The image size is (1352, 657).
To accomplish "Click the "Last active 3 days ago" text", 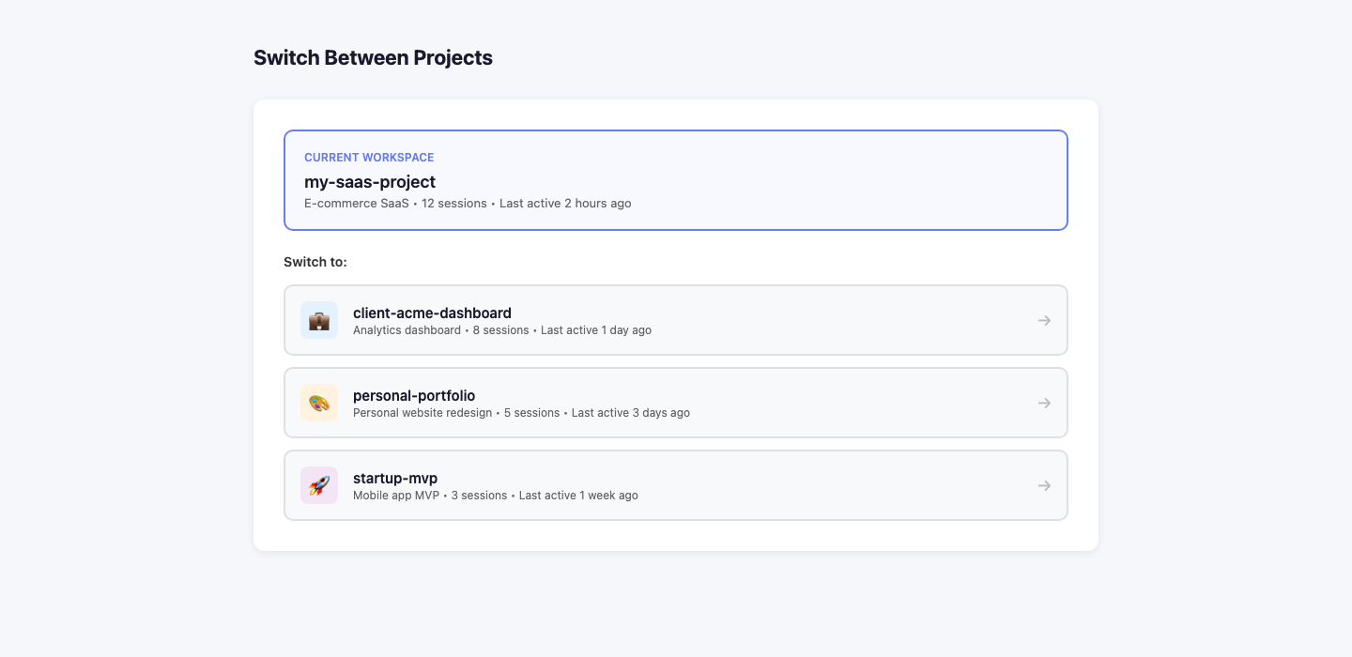I will [630, 413].
